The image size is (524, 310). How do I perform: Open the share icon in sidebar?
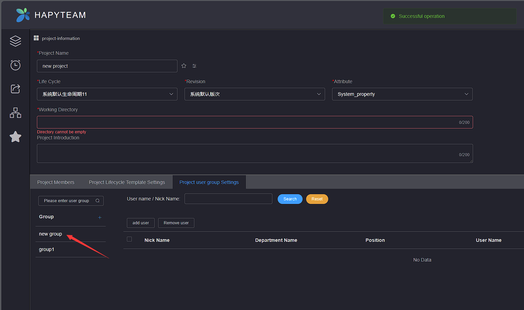click(15, 89)
